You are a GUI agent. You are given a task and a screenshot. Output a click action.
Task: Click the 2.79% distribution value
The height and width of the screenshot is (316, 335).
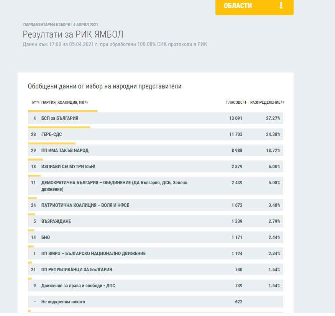tap(274, 221)
